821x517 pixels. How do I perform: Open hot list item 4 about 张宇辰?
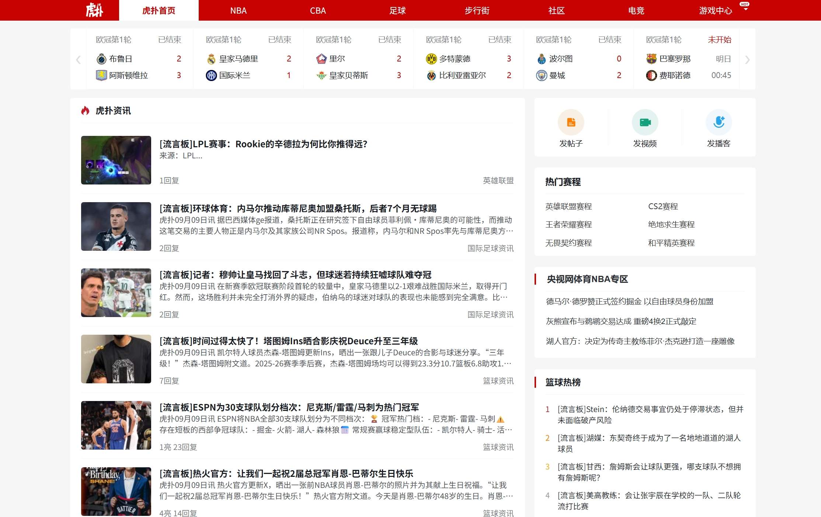tap(649, 501)
